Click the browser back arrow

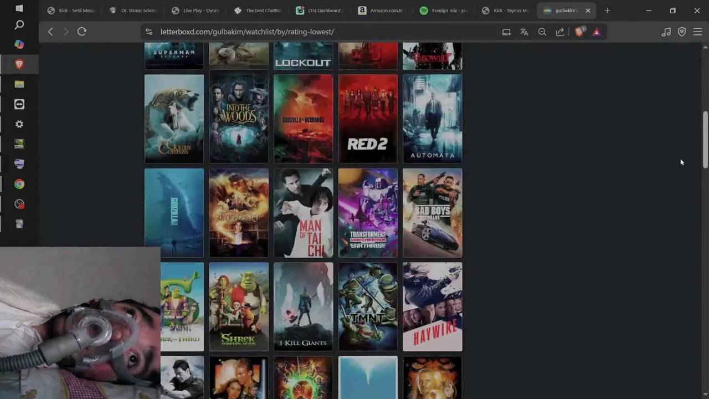(x=50, y=32)
